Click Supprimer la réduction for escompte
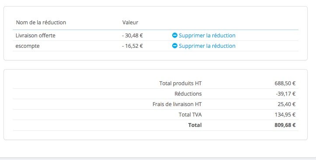 click(x=207, y=46)
